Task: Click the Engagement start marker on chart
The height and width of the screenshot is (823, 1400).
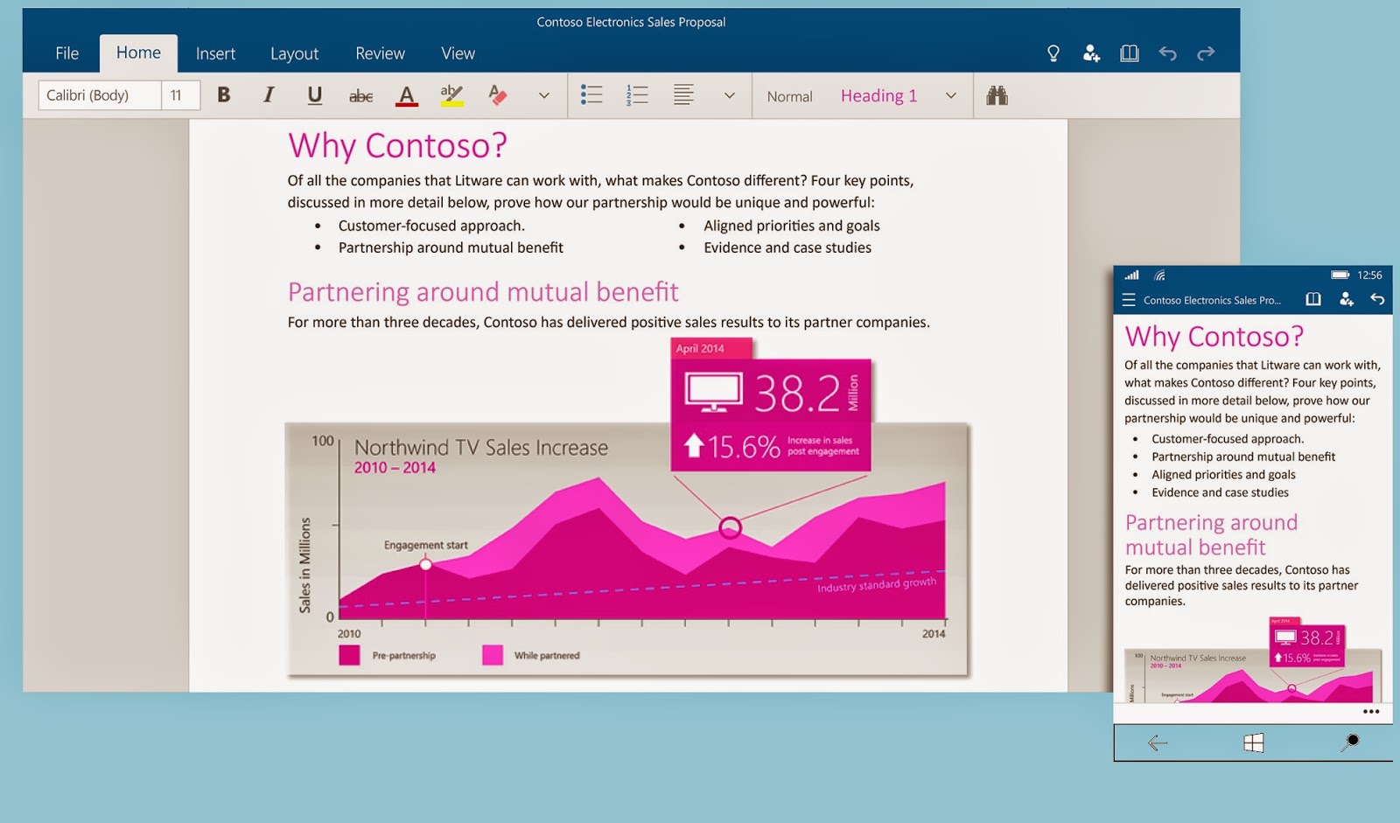Action: [x=425, y=565]
